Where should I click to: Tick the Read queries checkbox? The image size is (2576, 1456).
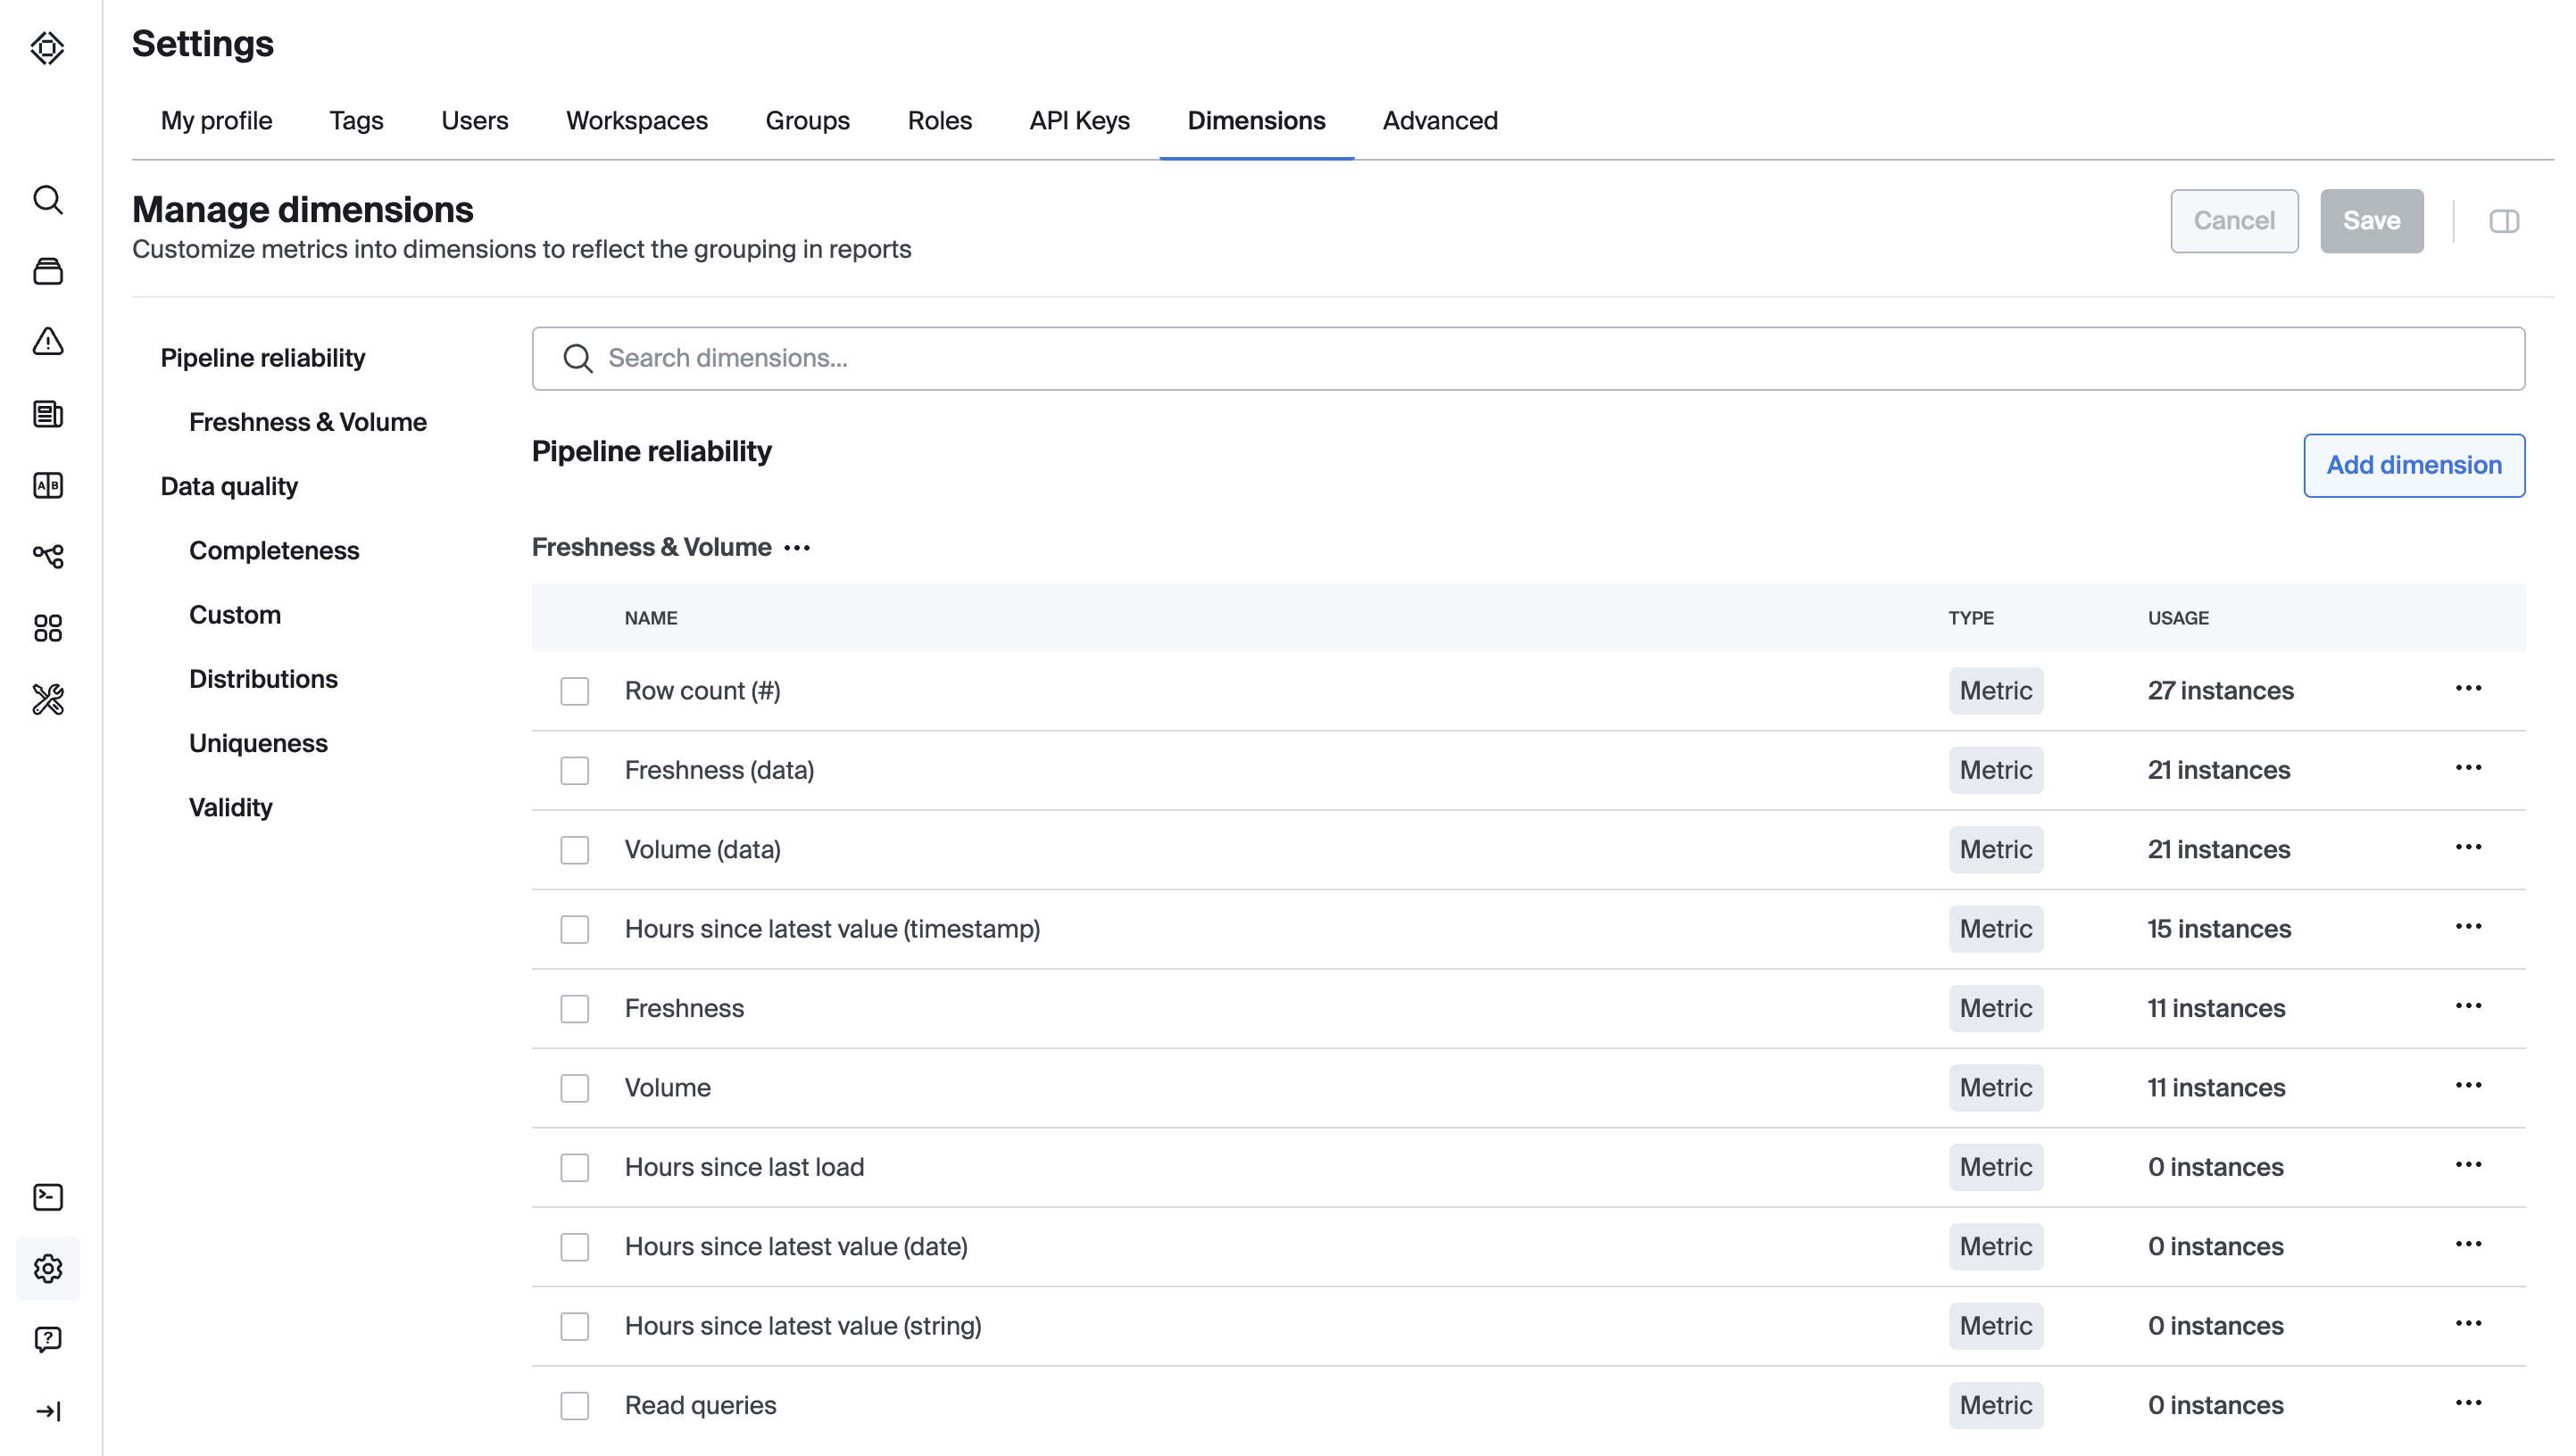(574, 1405)
